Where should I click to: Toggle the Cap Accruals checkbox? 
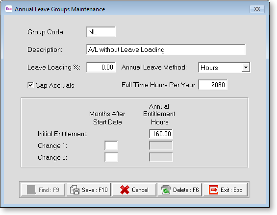(30, 85)
